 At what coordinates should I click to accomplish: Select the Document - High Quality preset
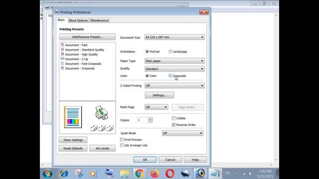[81, 54]
